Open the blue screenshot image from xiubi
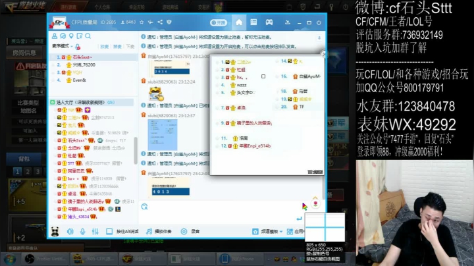Viewport: 474px width, 266px height. click(163, 135)
